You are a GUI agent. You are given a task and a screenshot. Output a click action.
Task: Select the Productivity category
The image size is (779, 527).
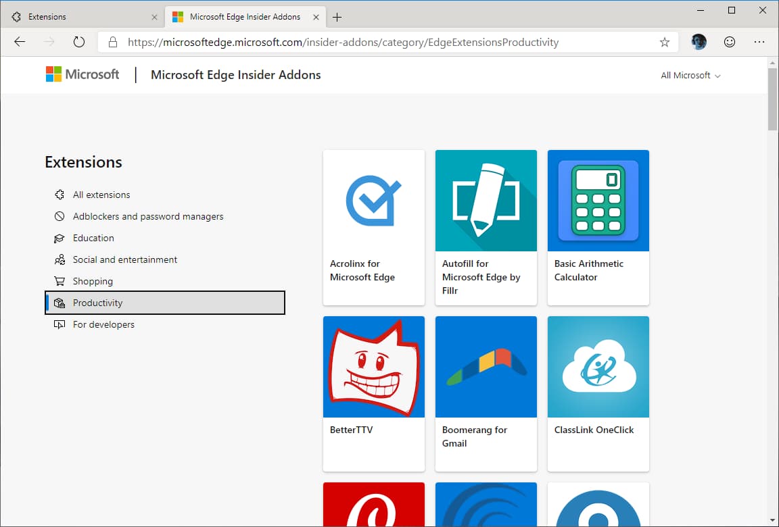[x=165, y=303]
